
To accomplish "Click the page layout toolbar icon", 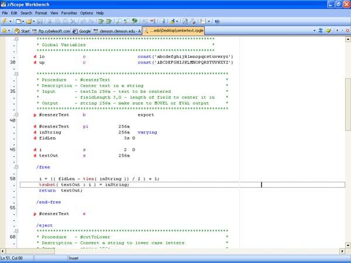I will pyautogui.click(x=203, y=21).
